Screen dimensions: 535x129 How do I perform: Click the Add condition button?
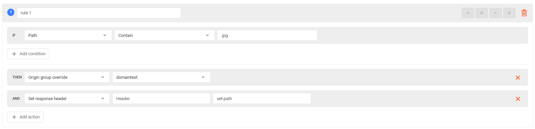(28, 54)
